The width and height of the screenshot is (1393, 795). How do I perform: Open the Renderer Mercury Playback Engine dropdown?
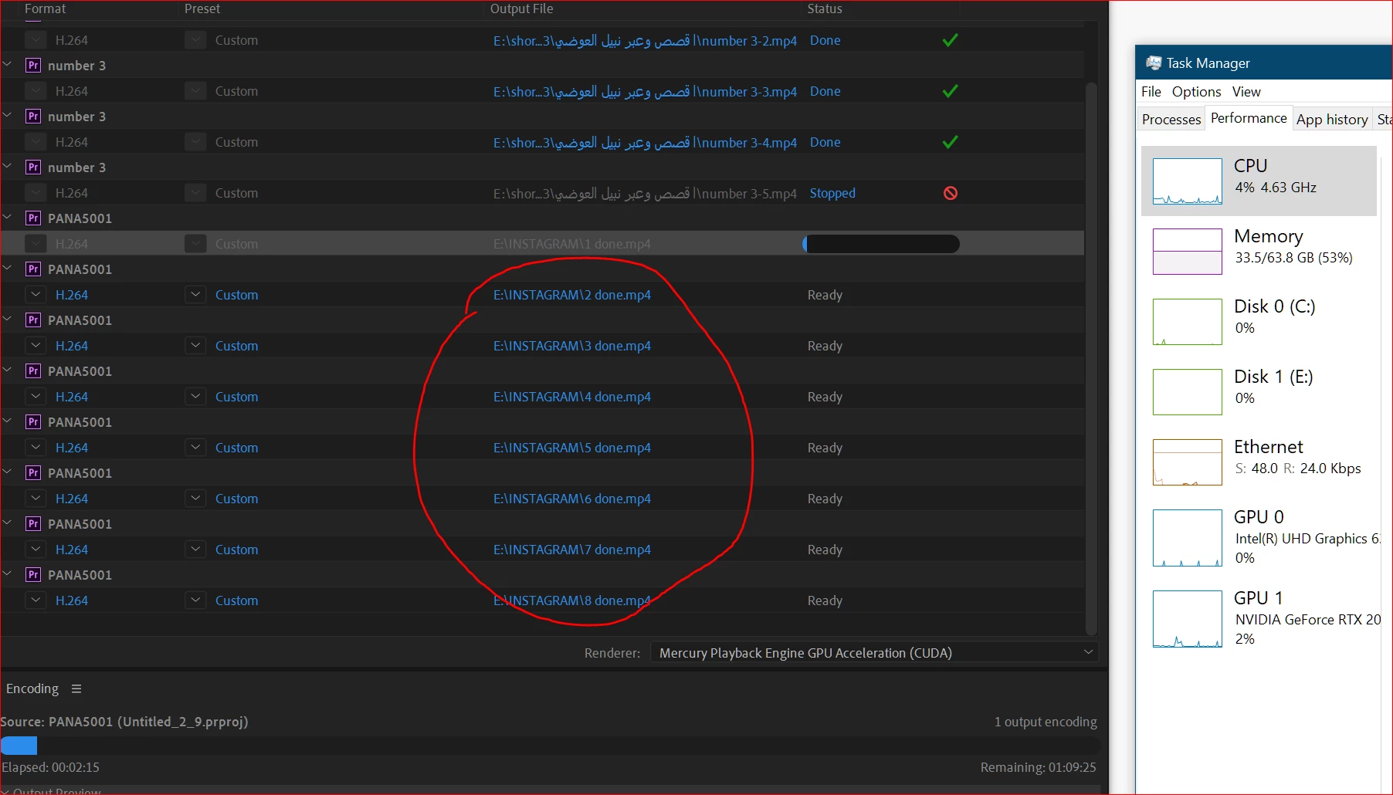click(874, 653)
